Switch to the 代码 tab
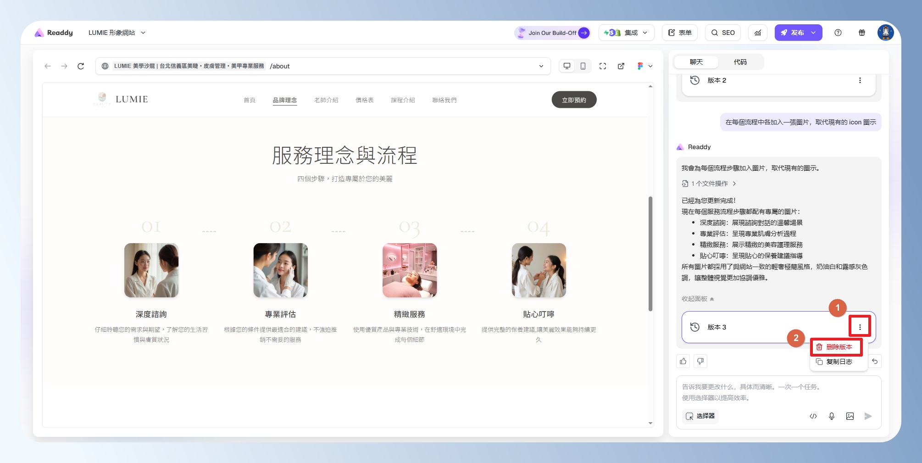922x463 pixels. 740,62
